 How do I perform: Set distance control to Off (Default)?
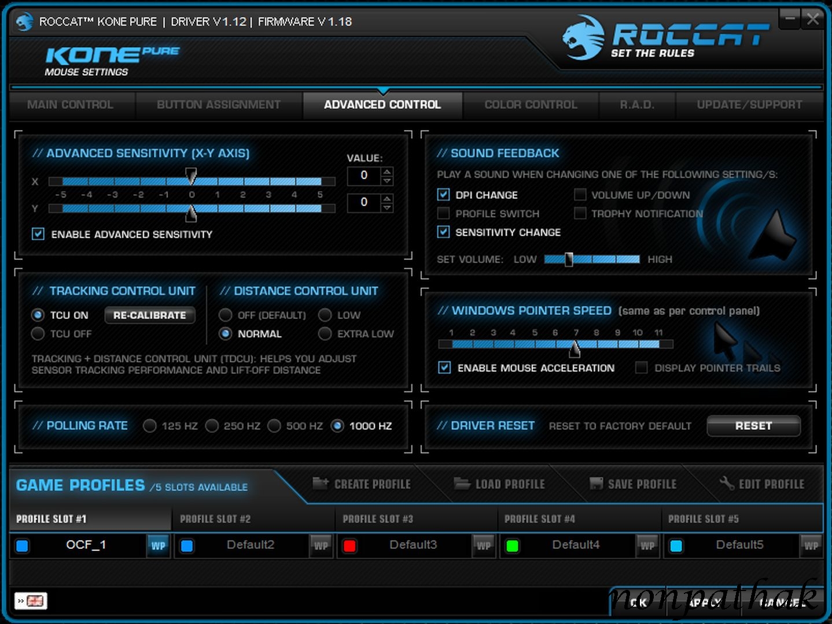tap(225, 315)
